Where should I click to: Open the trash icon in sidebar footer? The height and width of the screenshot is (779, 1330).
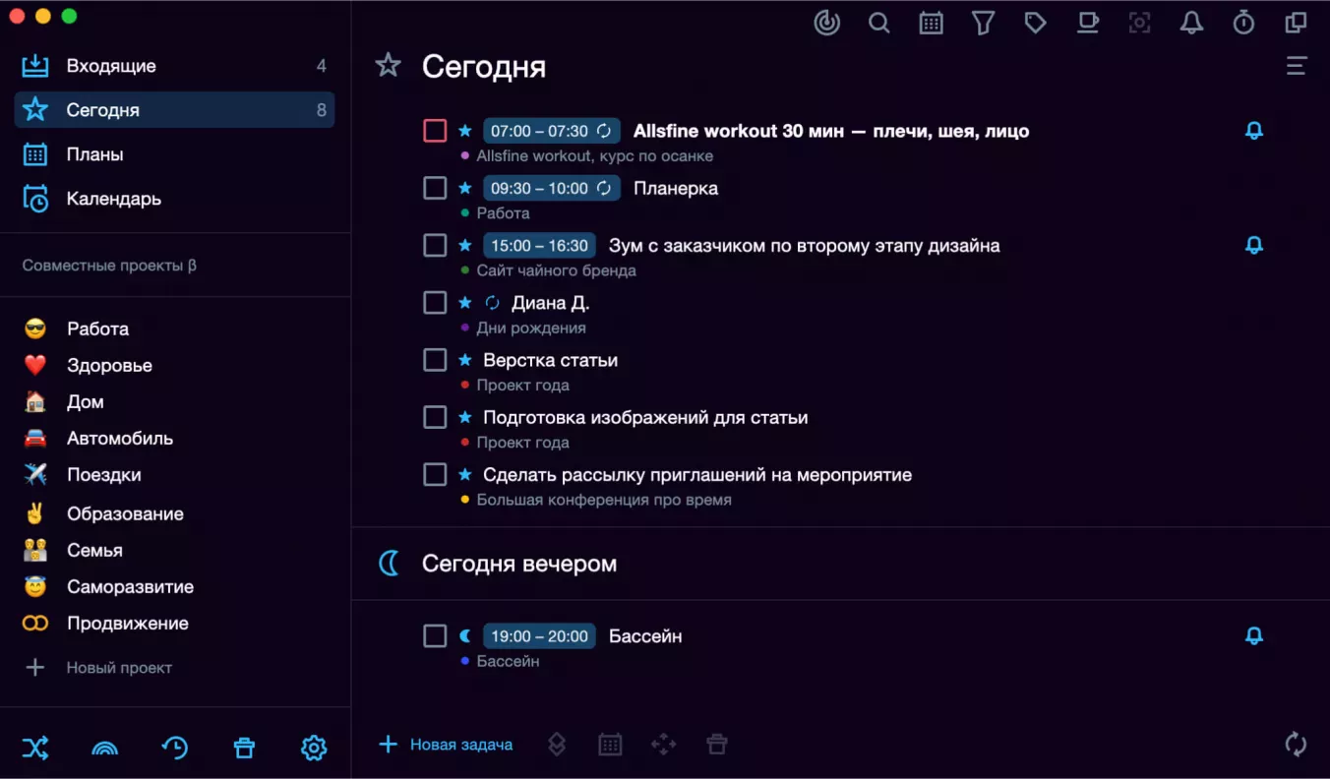(244, 749)
